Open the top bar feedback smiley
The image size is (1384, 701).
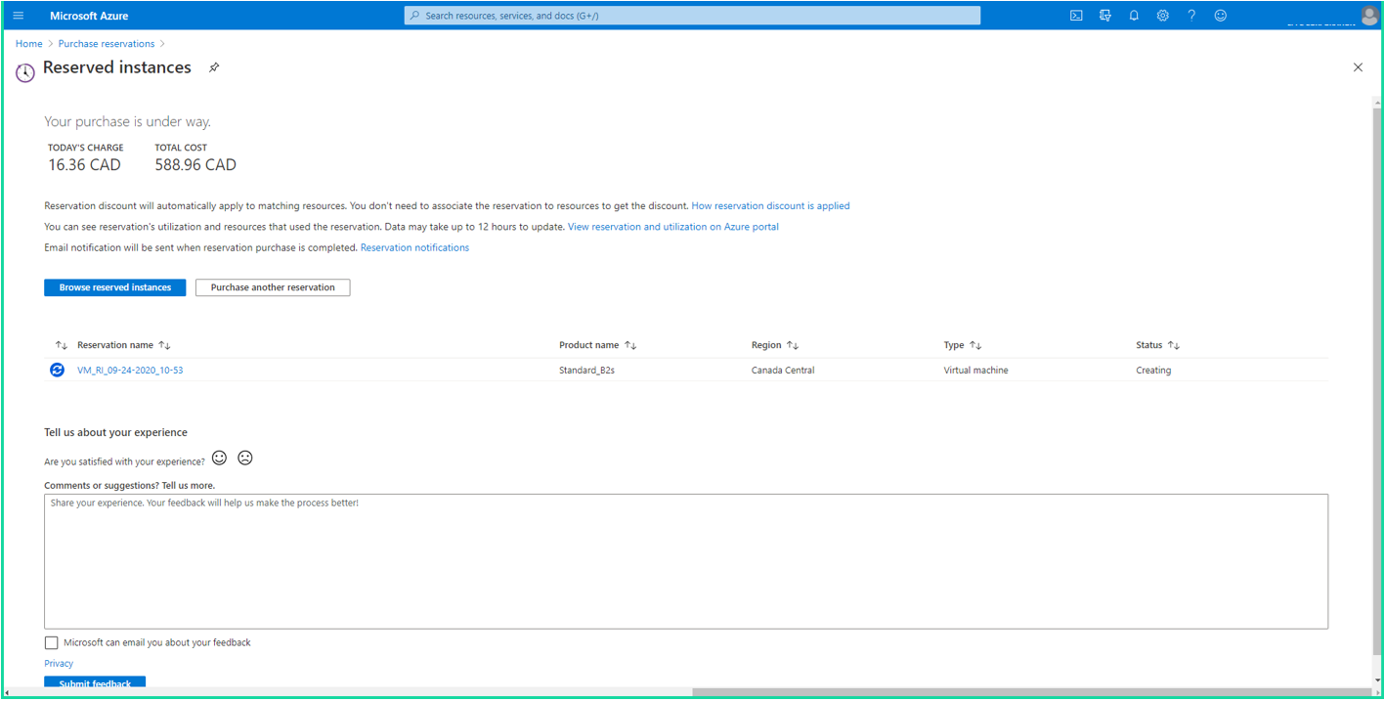pyautogui.click(x=1220, y=16)
